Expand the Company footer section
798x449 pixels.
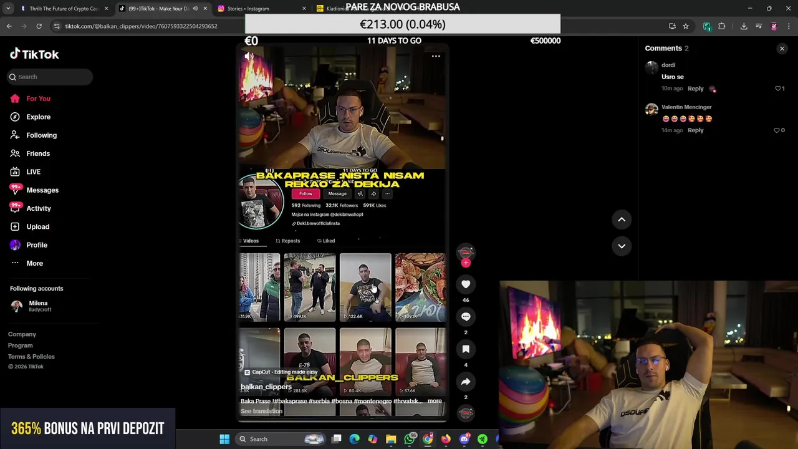pos(22,334)
